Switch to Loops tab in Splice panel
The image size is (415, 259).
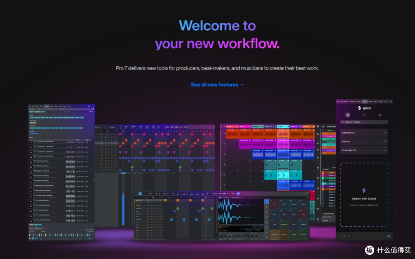(359, 101)
